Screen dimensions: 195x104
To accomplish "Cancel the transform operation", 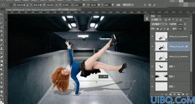I will point(150,5).
